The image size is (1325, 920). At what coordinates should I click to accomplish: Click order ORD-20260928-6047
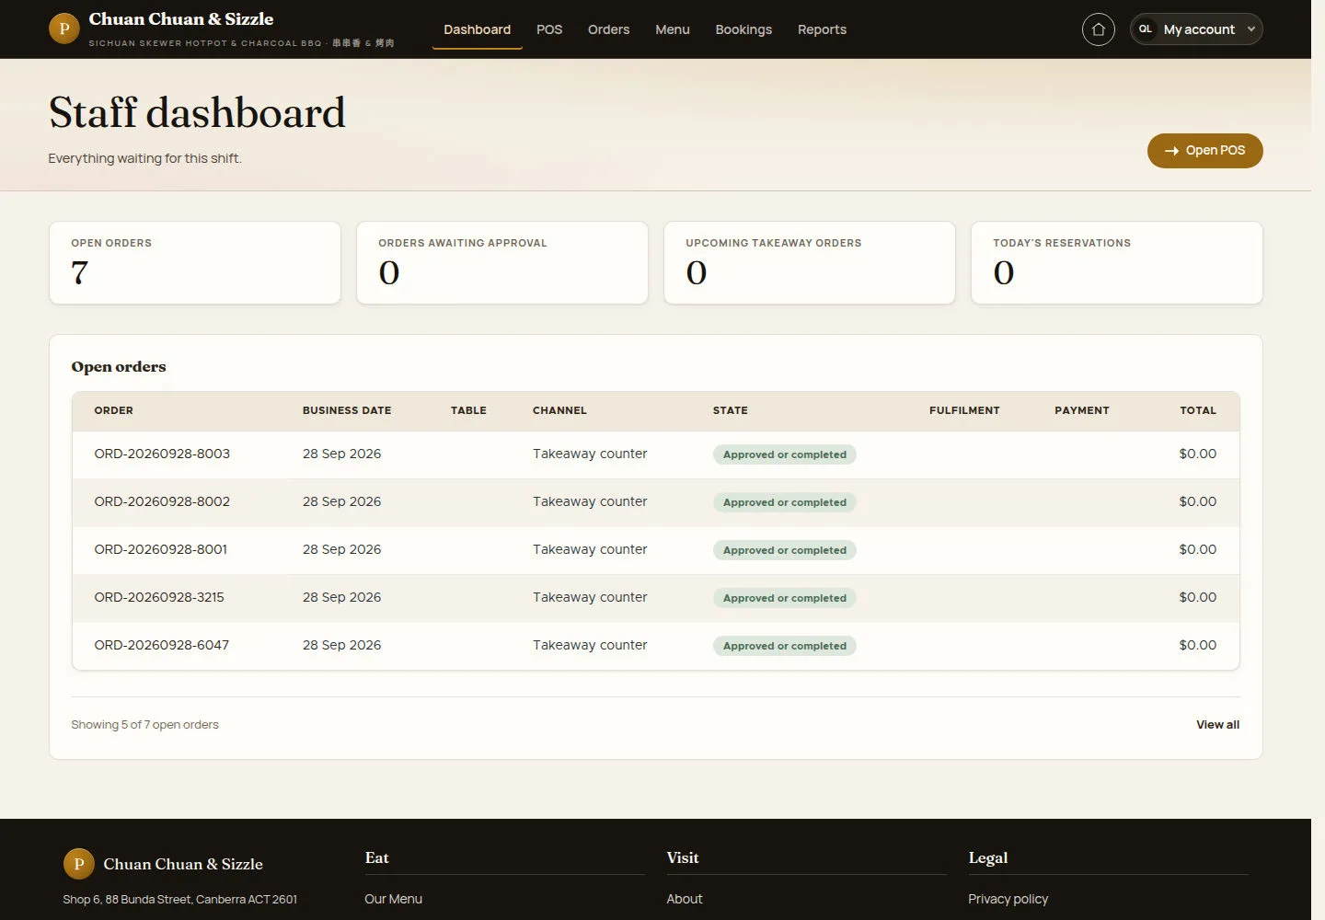pos(162,645)
